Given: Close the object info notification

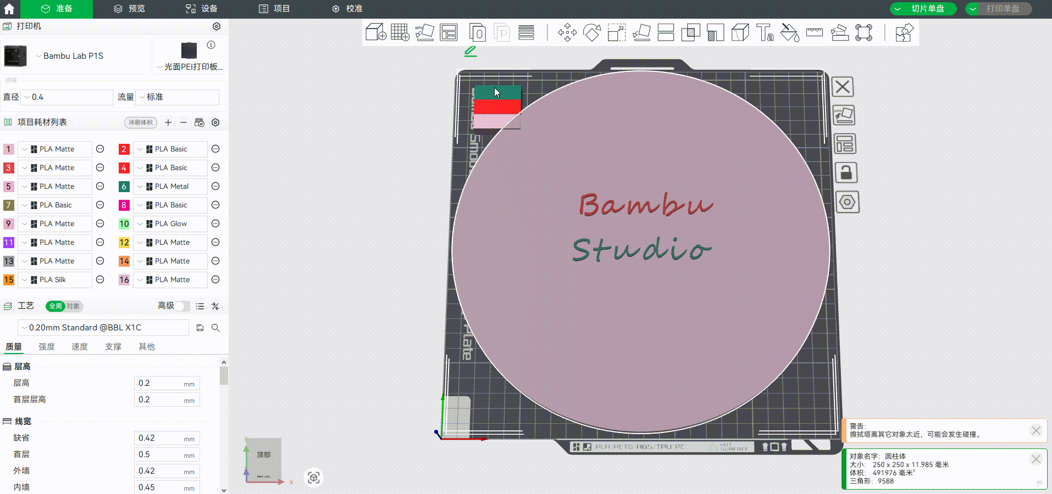Looking at the screenshot, I should click(x=1036, y=459).
